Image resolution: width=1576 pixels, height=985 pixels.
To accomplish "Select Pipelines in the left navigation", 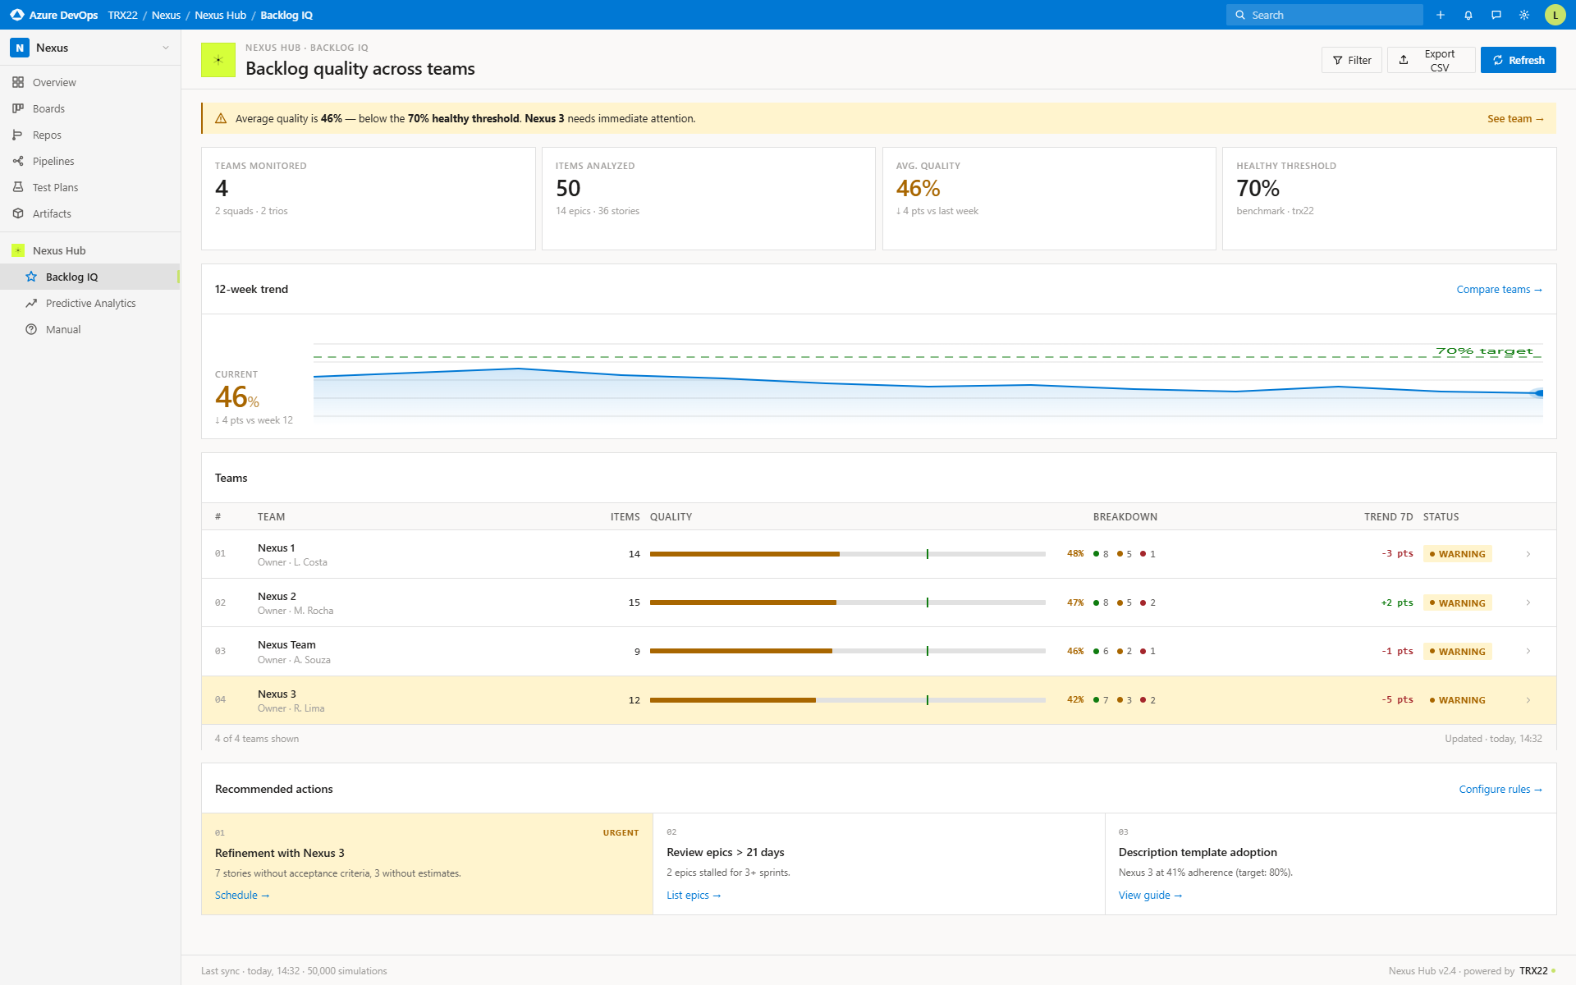I will pyautogui.click(x=55, y=161).
